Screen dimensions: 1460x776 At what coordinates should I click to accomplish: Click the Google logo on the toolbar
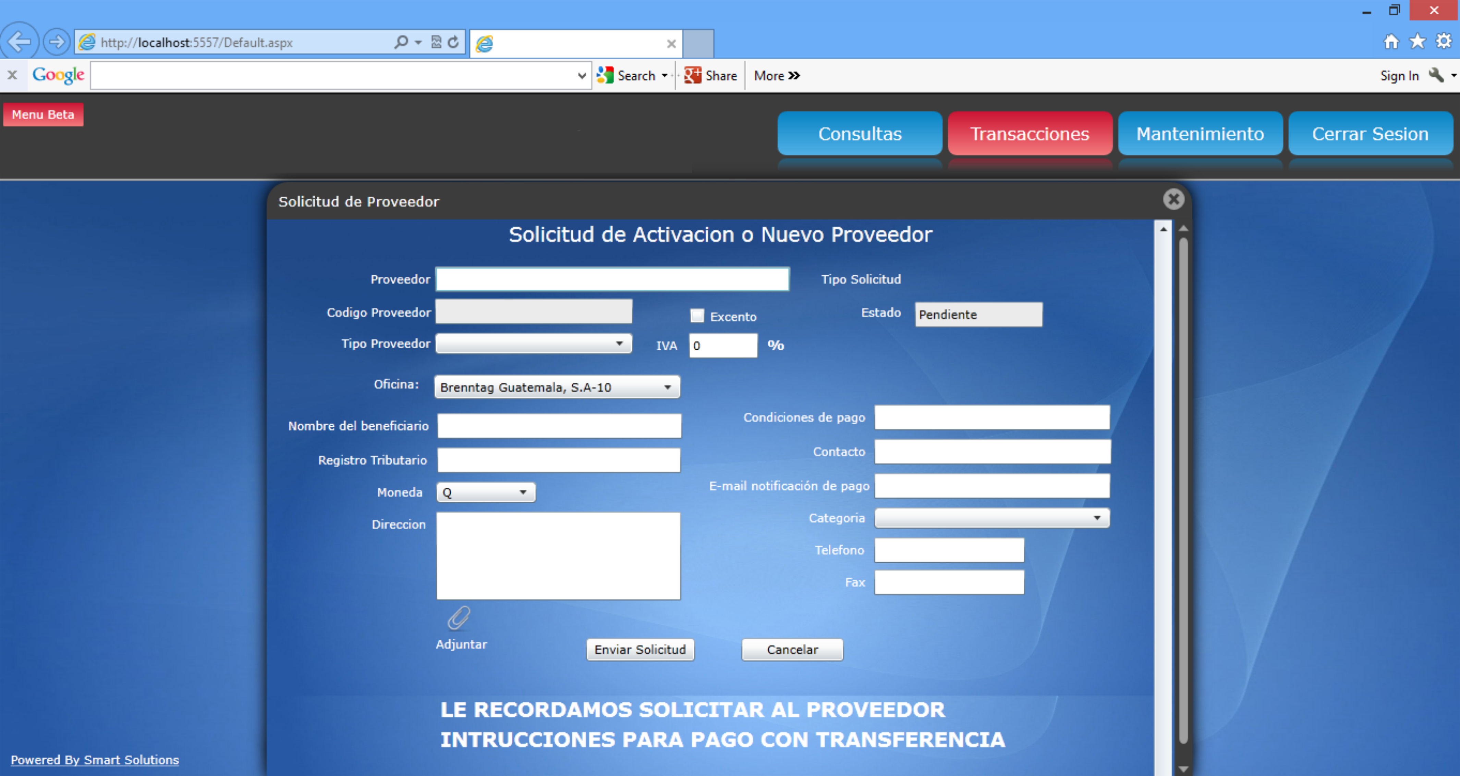pyautogui.click(x=58, y=75)
